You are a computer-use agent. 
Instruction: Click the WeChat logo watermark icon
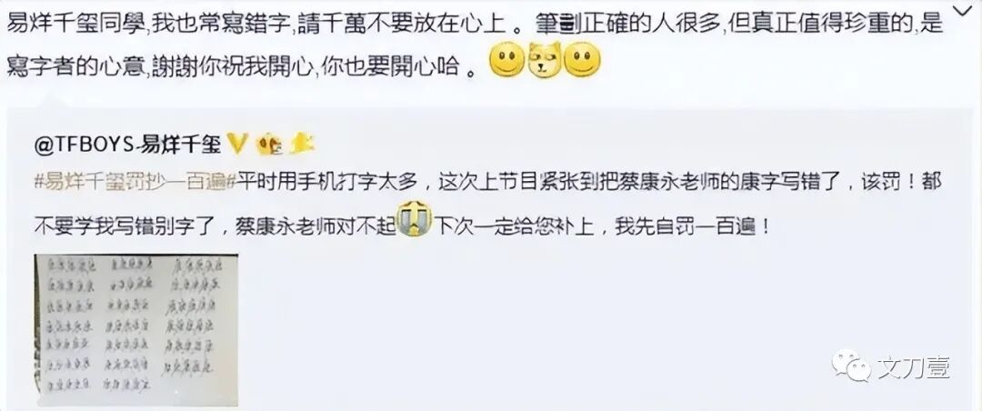tap(851, 366)
